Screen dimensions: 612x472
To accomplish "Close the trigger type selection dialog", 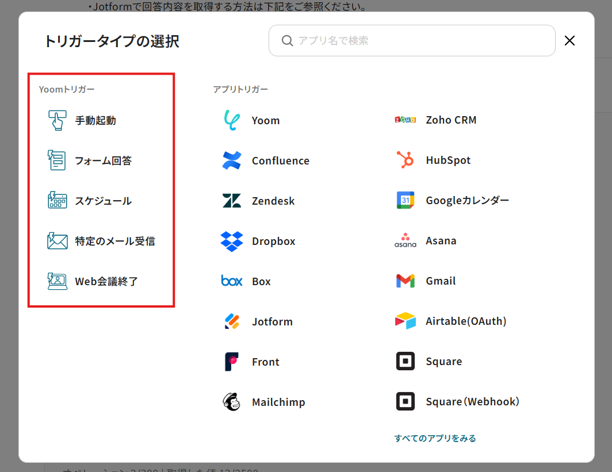I will coord(569,41).
